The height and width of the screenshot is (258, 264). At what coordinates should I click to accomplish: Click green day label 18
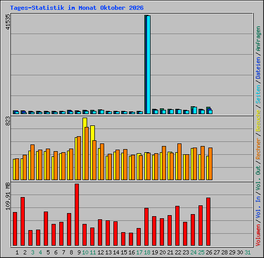click(147, 252)
